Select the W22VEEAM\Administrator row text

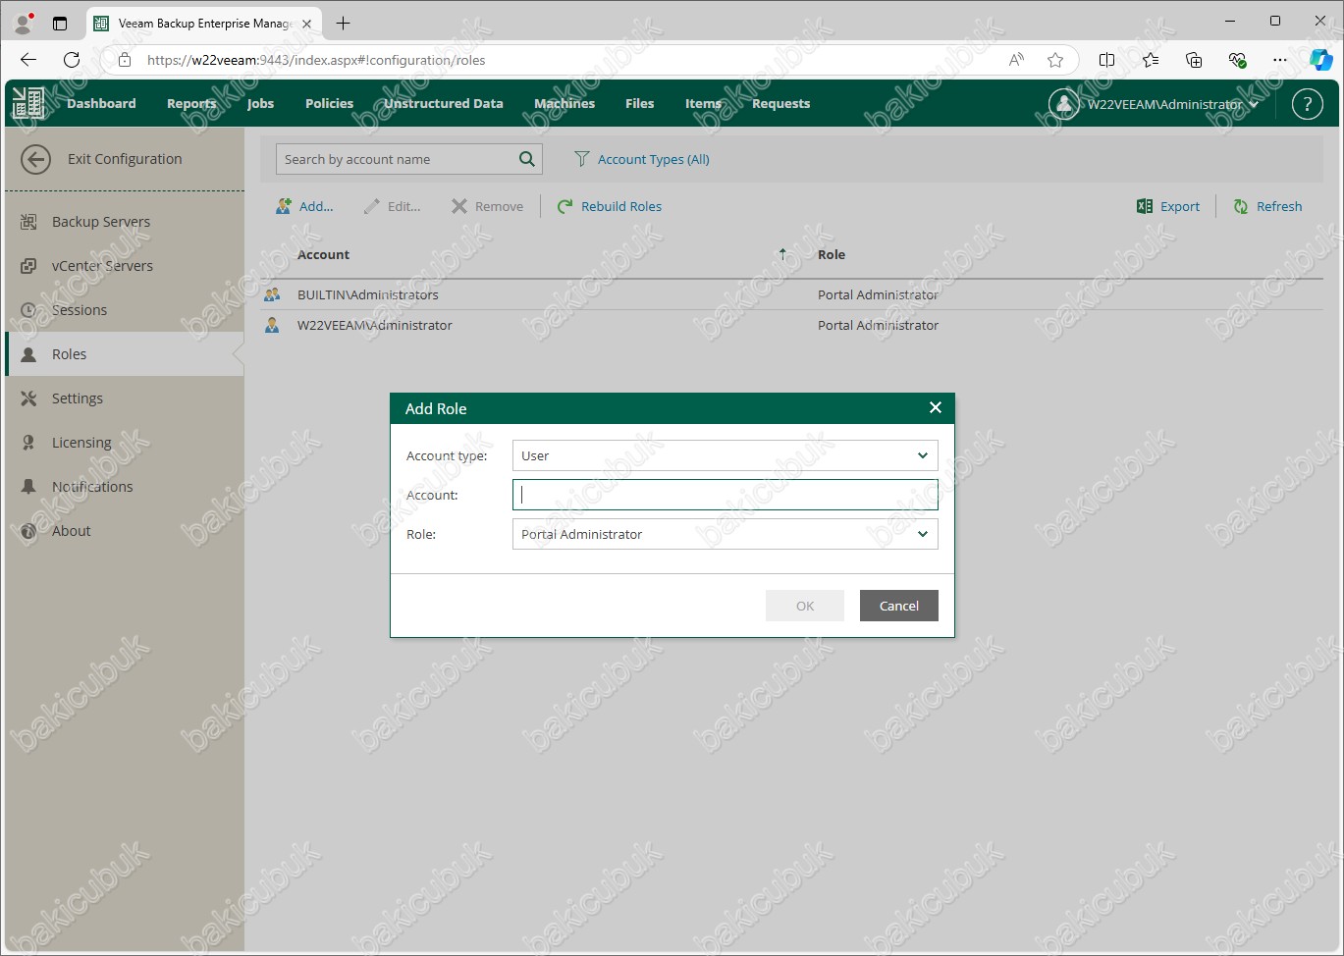[x=375, y=325]
